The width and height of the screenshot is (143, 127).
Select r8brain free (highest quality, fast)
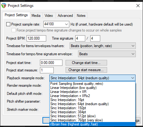(x=92, y=124)
